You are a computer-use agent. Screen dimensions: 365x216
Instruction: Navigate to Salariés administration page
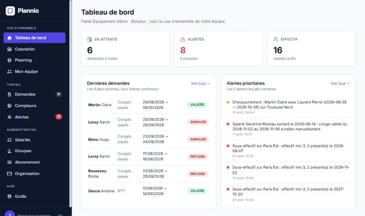tap(35, 140)
